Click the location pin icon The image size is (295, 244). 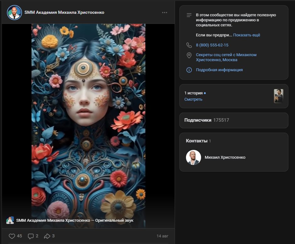click(x=189, y=55)
